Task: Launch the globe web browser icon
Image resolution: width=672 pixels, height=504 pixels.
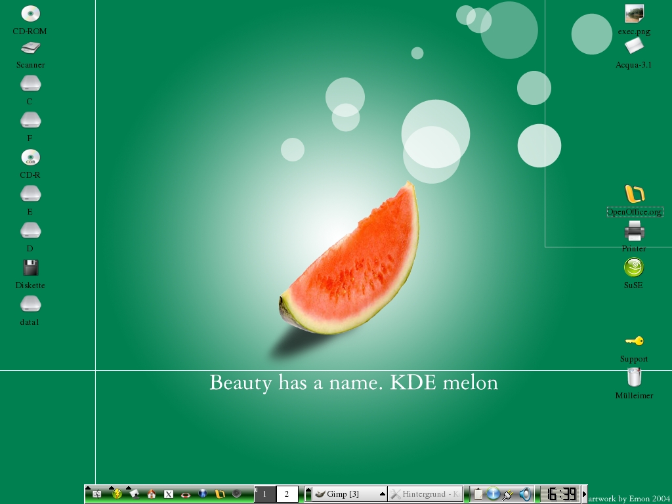Action: tap(203, 493)
